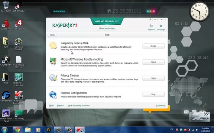The width and height of the screenshot is (214, 133).
Task: Click the Browser Configuration title
Action: click(x=74, y=93)
